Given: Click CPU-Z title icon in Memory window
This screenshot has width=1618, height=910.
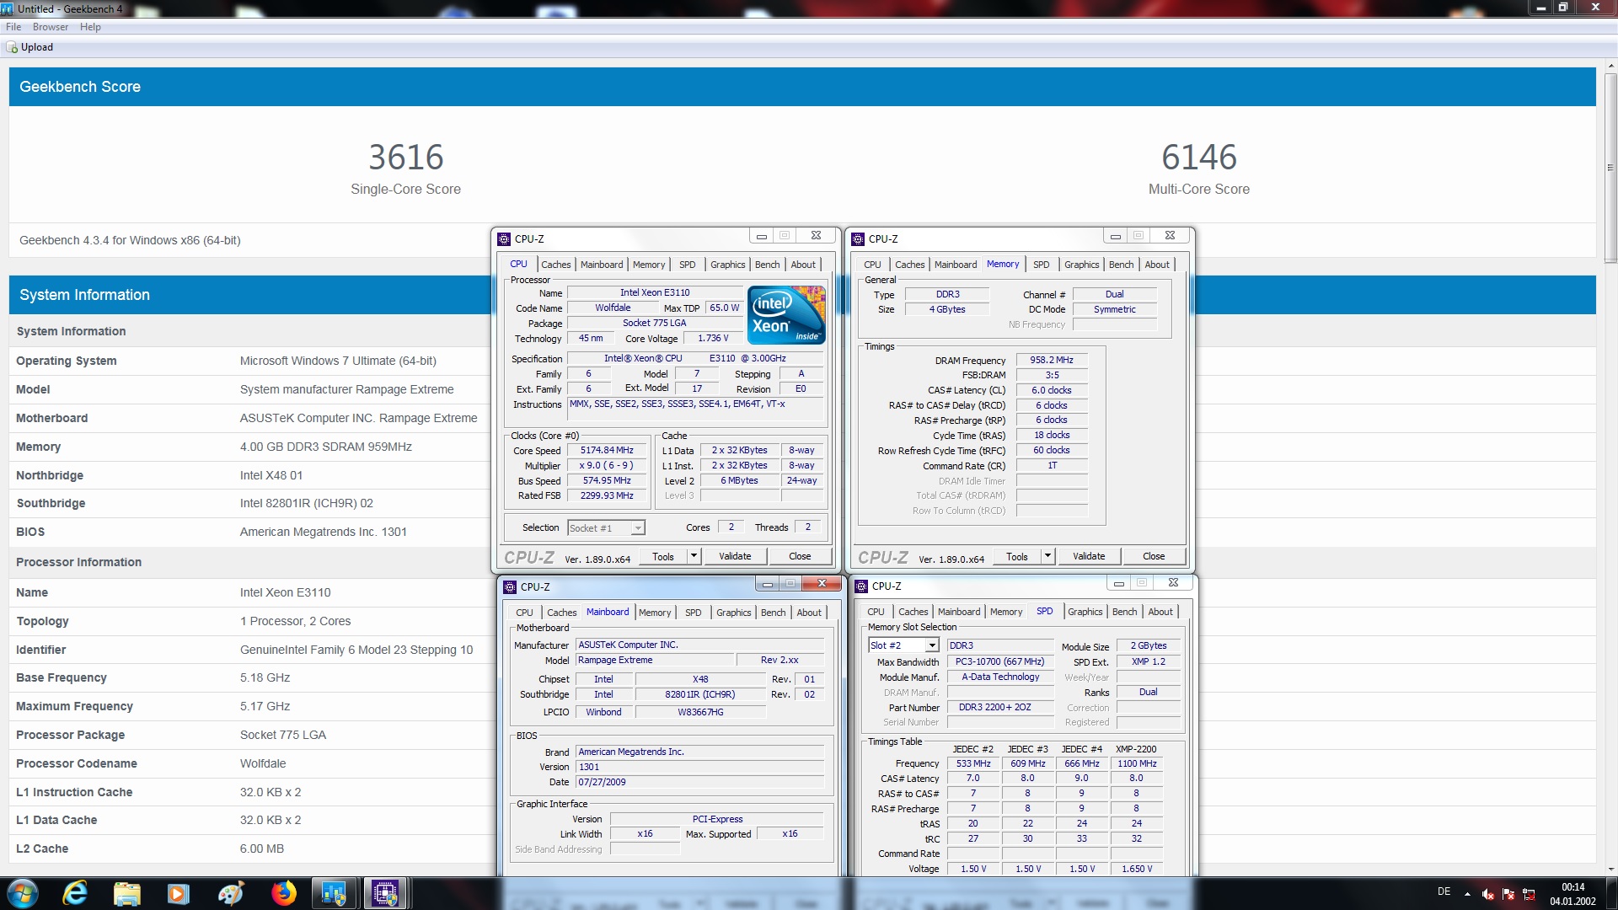Looking at the screenshot, I should point(858,238).
